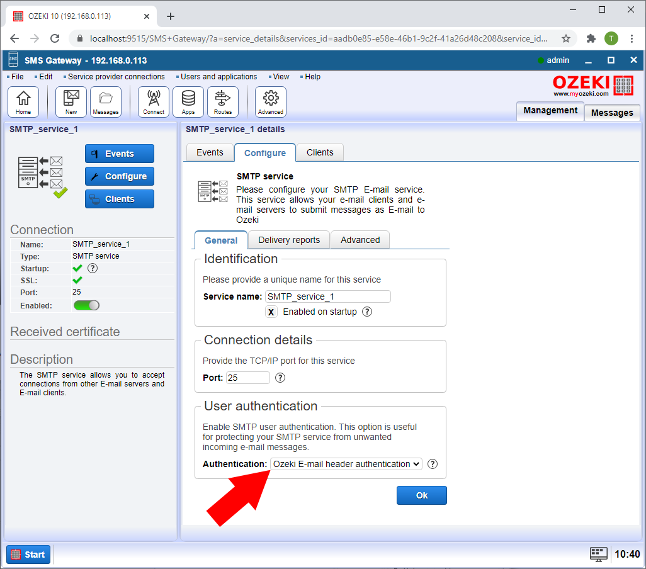Open the Home toolbar icon

(x=23, y=102)
